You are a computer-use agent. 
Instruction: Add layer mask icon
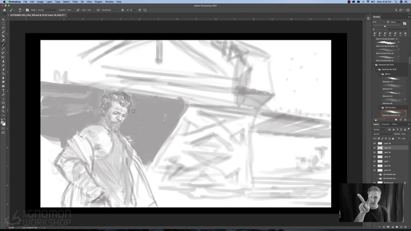pyautogui.click(x=388, y=227)
